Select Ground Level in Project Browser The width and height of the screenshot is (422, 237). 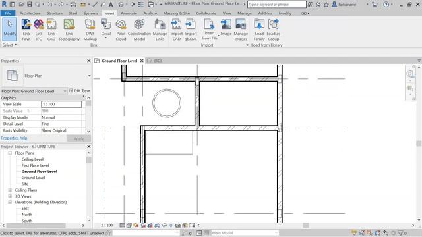pos(33,178)
